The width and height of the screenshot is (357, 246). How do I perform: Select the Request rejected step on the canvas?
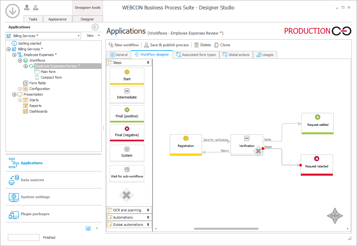point(317,165)
